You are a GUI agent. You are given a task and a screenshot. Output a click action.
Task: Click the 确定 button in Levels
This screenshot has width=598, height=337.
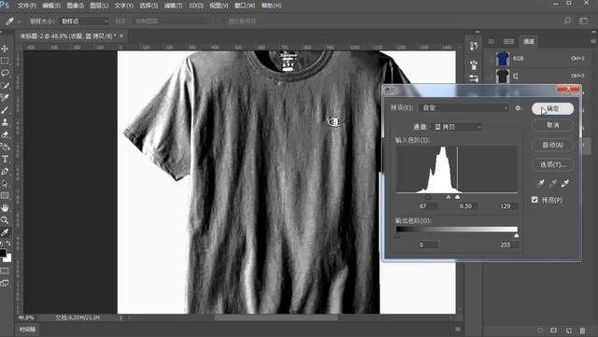[552, 108]
